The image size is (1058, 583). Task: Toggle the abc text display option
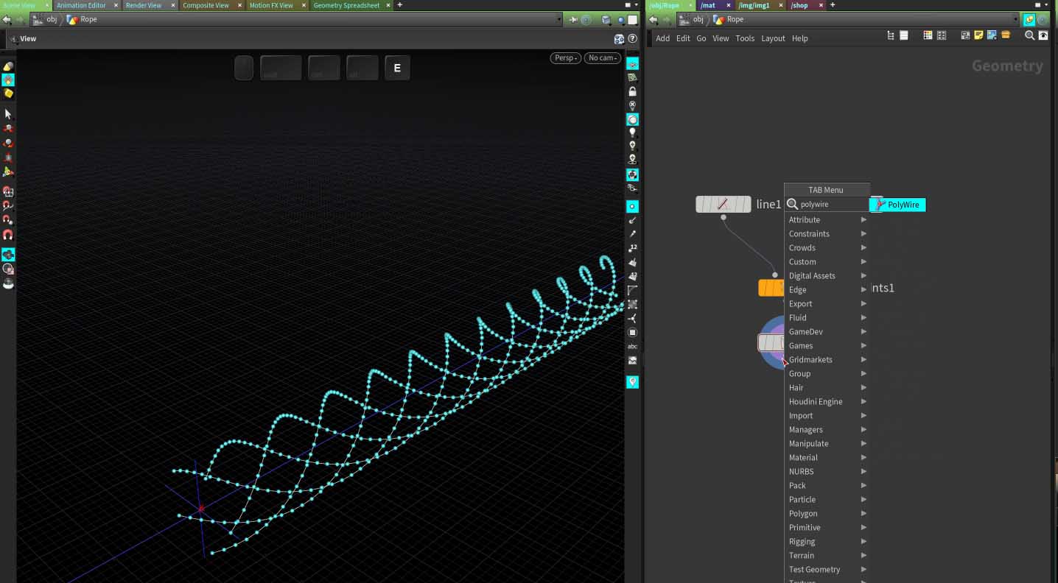tap(632, 346)
